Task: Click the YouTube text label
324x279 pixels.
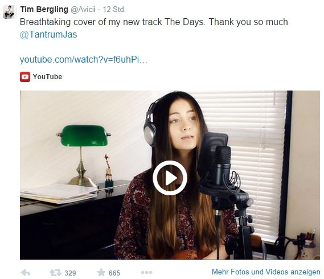Action: coord(47,77)
